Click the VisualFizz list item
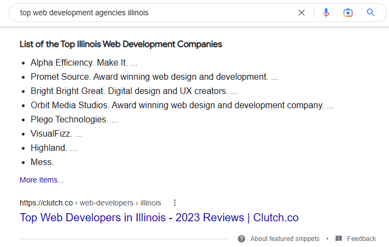Image resolution: width=389 pixels, height=247 pixels. pyautogui.click(x=56, y=133)
